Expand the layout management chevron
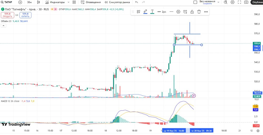 [218, 2]
